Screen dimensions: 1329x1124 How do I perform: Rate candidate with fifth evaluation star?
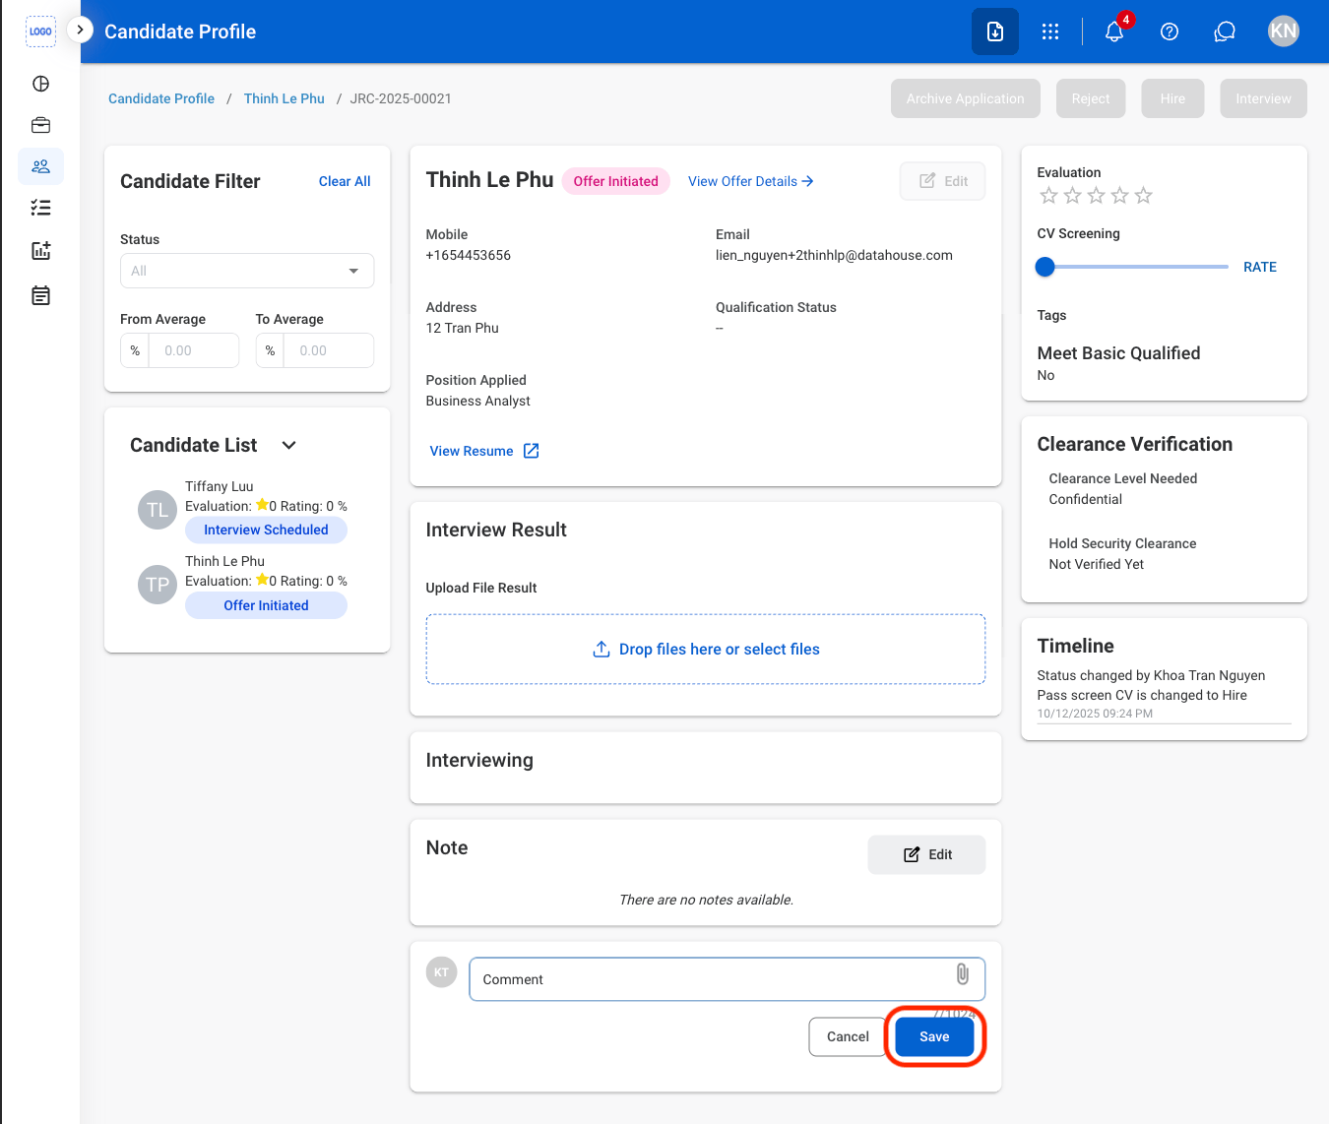pyautogui.click(x=1143, y=196)
